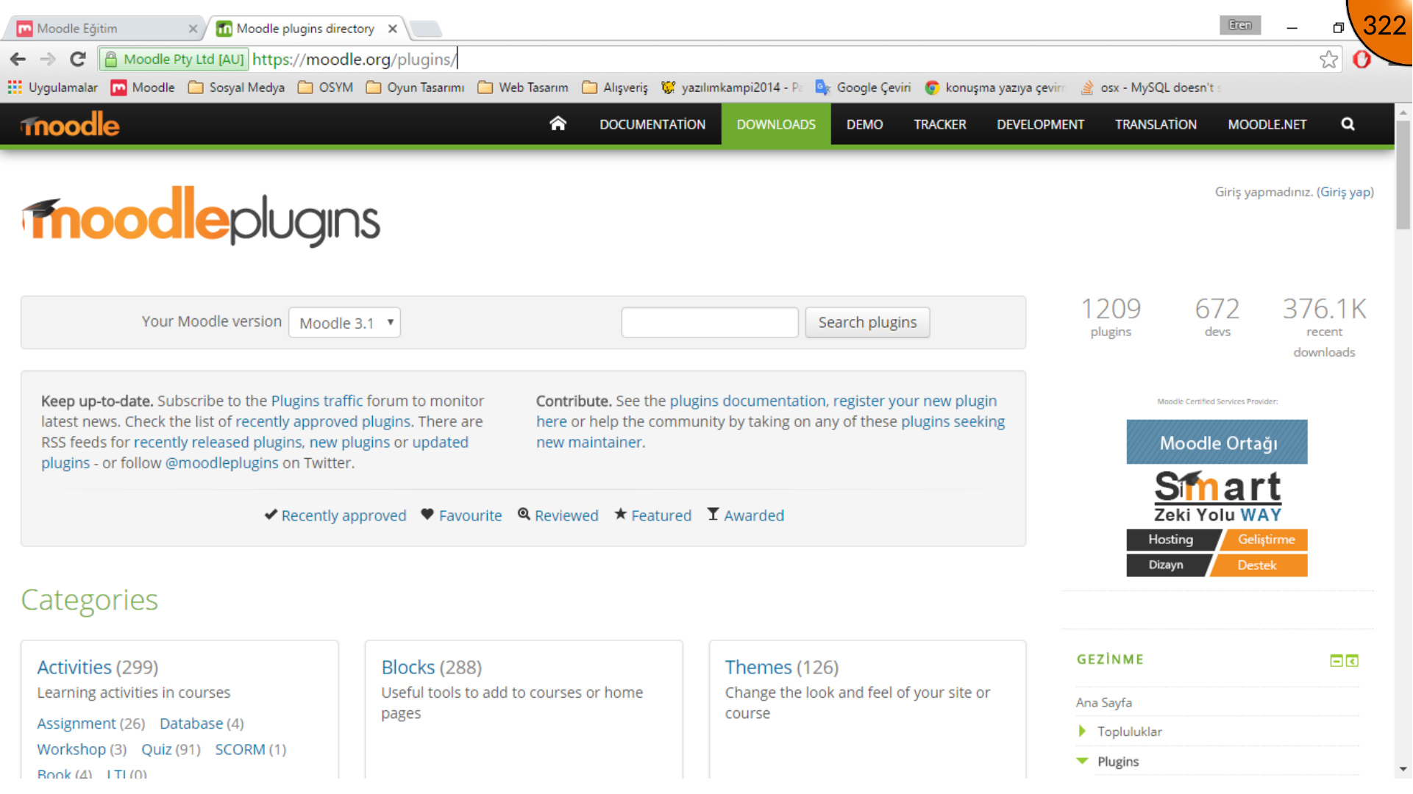The image size is (1413, 794).
Task: Open yazılımkampi2014 bookmark
Action: pos(731,87)
